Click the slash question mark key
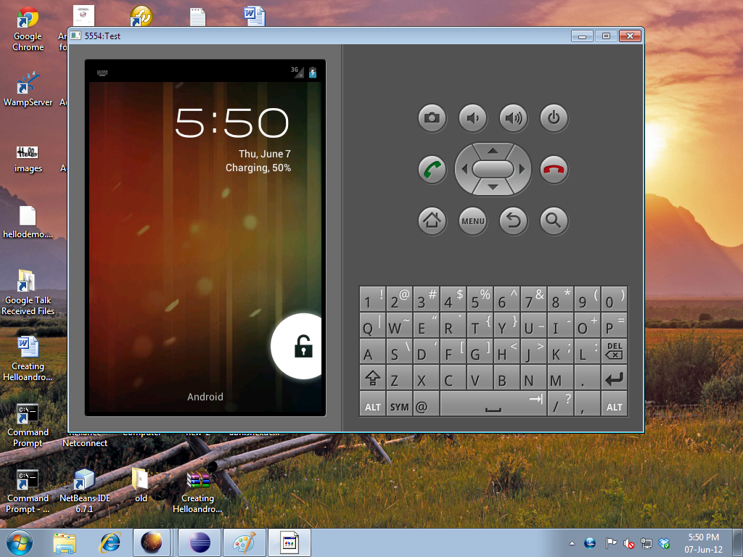The width and height of the screenshot is (743, 557). pos(561,405)
